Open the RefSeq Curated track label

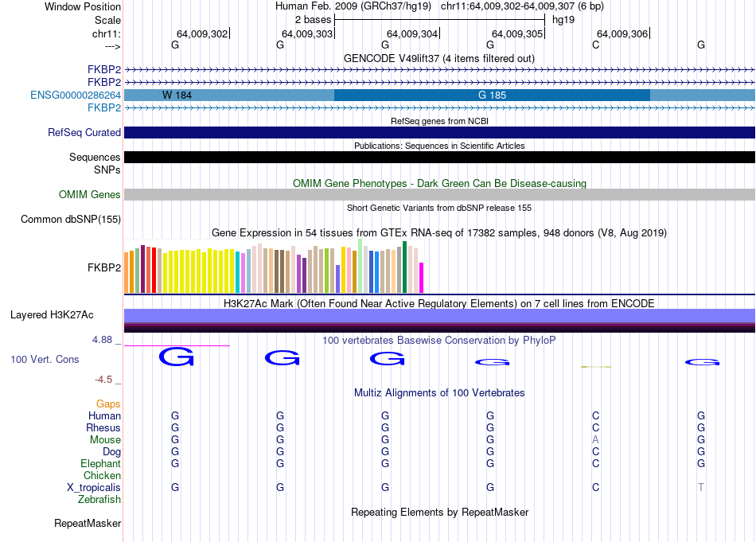coord(84,133)
